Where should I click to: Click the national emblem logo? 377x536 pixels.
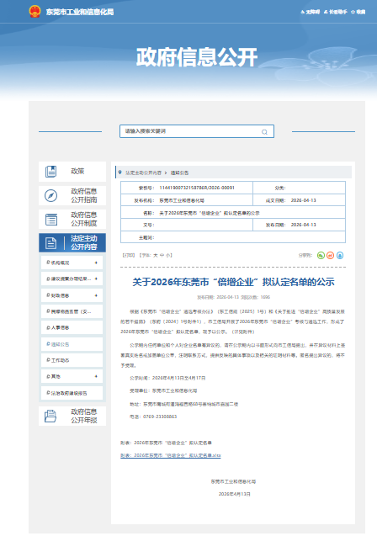35,11
